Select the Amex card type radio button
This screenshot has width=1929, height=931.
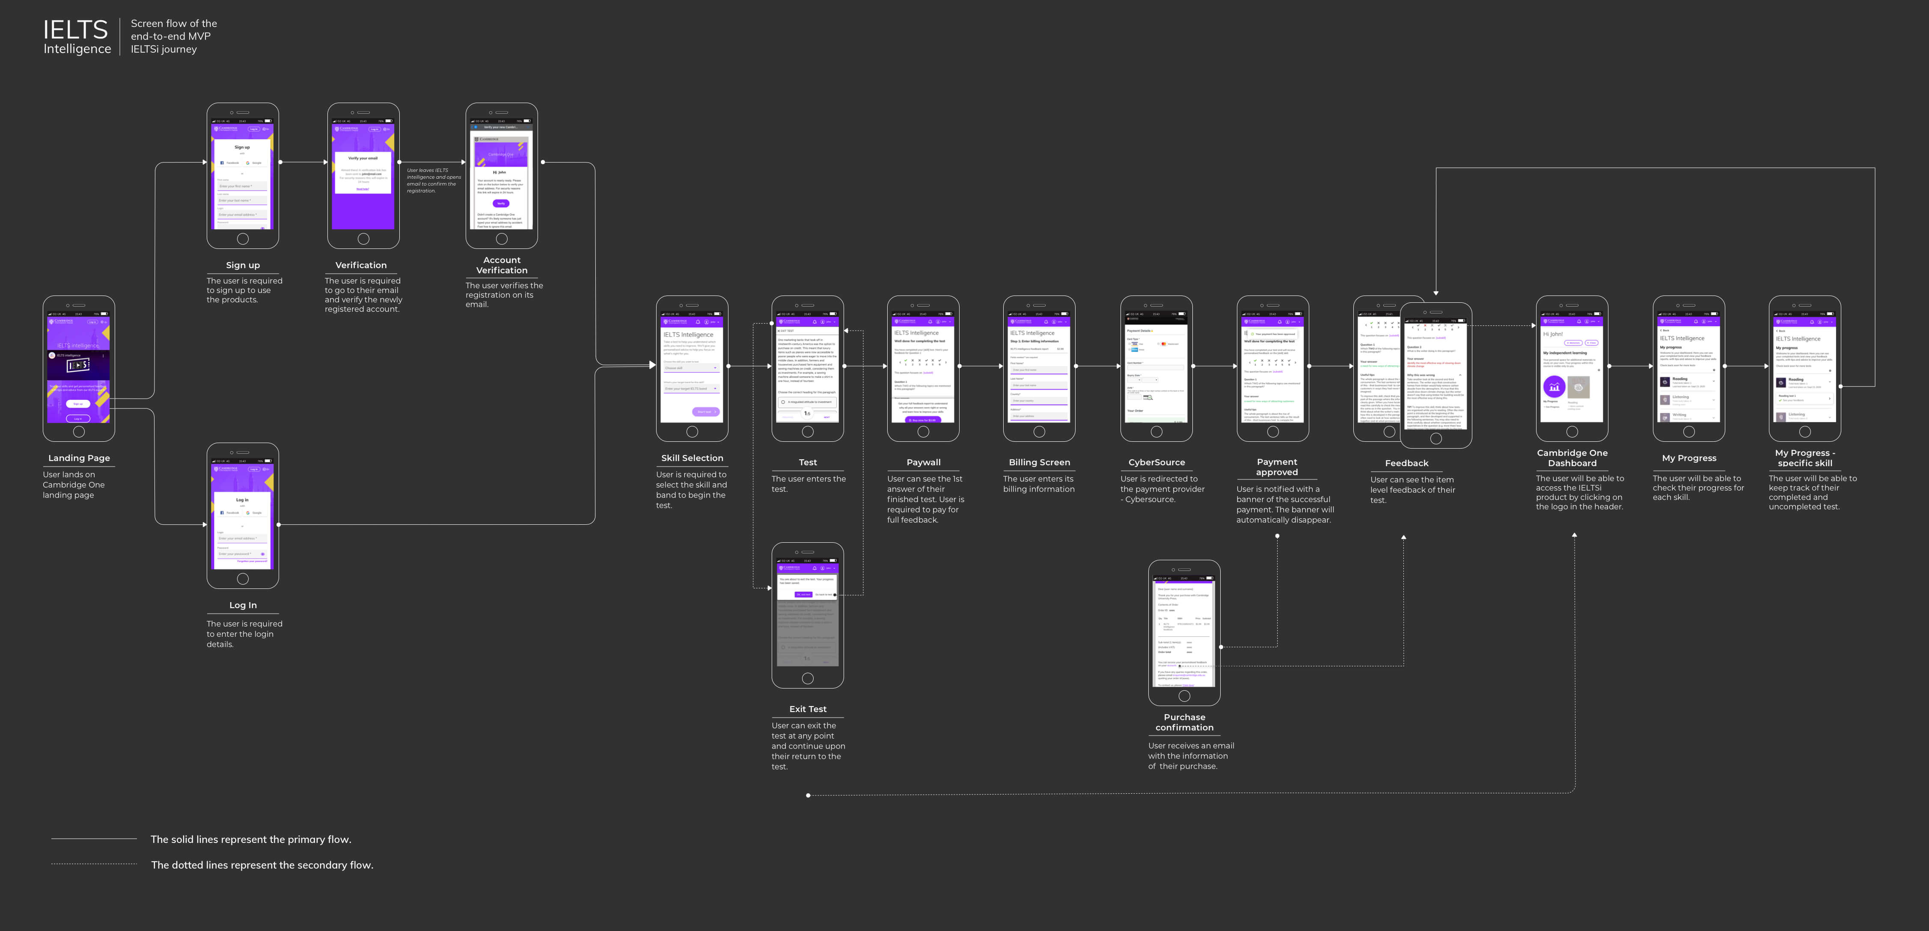tap(1129, 349)
